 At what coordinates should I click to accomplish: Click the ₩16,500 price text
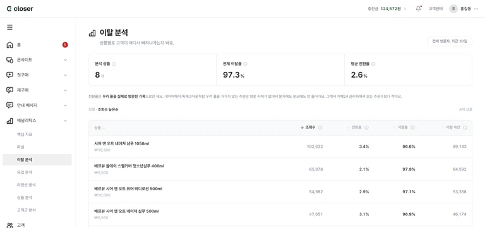click(x=102, y=150)
